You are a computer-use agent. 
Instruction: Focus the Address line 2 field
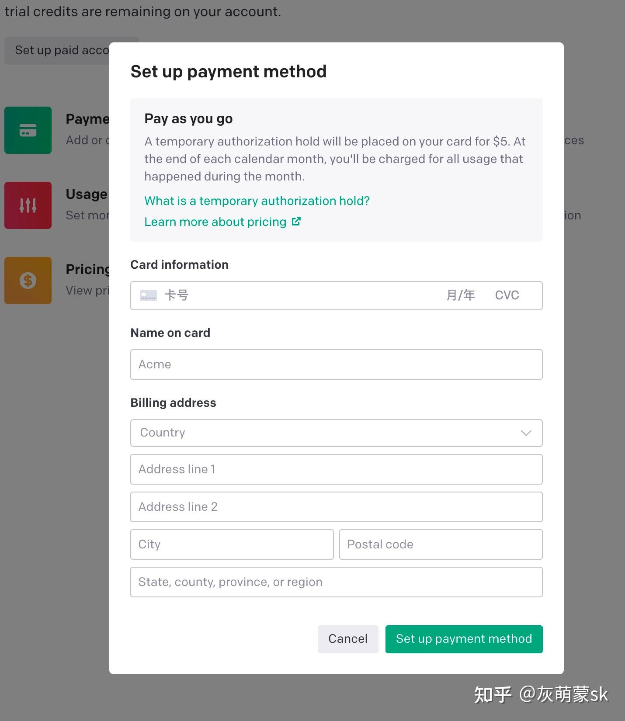[337, 507]
